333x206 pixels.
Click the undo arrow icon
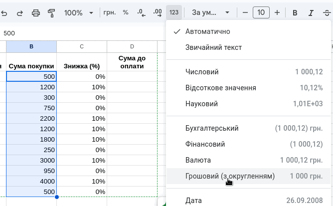click(4, 13)
